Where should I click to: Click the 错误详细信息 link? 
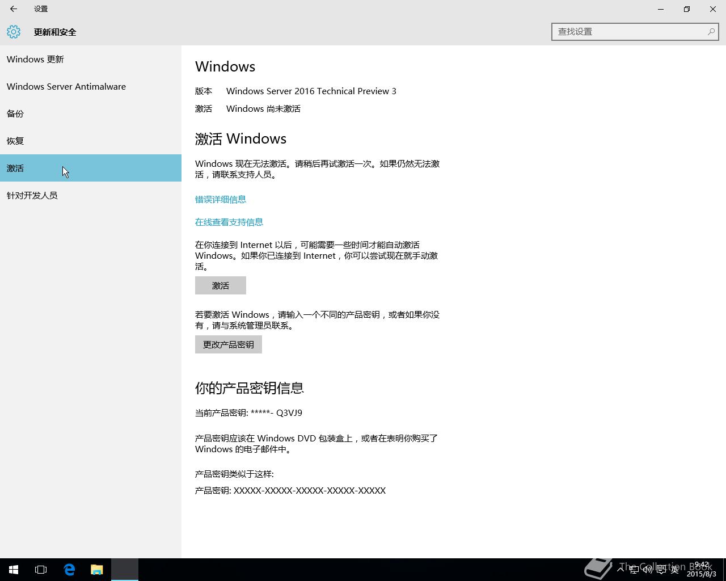221,199
